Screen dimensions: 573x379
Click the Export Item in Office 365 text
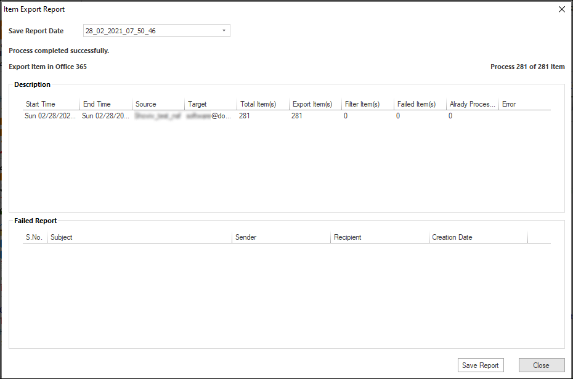pos(48,67)
